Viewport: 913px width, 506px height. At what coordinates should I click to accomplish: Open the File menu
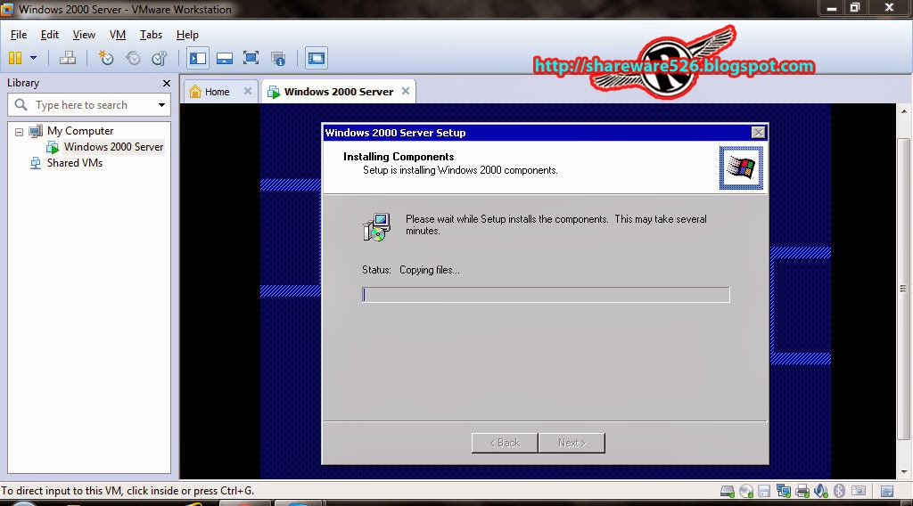19,35
